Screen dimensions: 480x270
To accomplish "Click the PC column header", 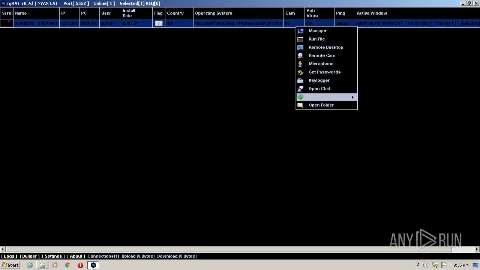I will click(89, 13).
